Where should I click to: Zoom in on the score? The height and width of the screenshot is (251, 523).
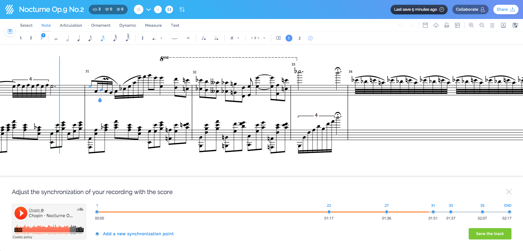click(x=471, y=25)
